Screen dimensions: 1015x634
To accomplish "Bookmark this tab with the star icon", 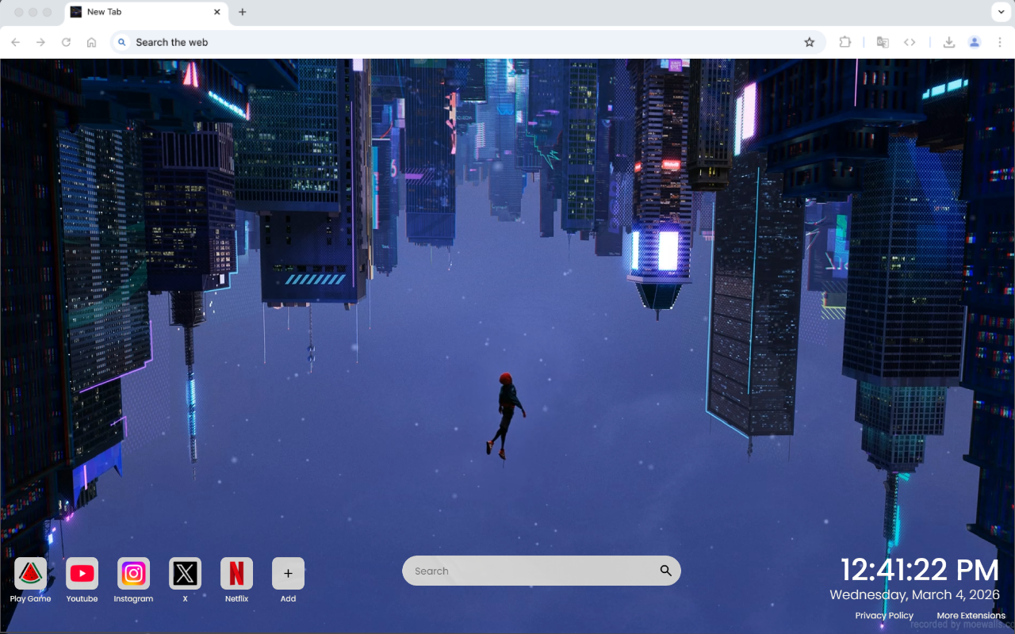I will (810, 42).
